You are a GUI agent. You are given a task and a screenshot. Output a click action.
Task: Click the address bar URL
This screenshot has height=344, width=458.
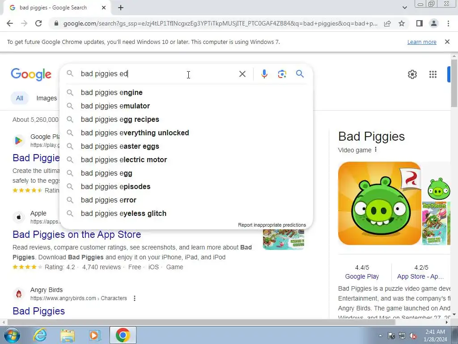point(220,23)
